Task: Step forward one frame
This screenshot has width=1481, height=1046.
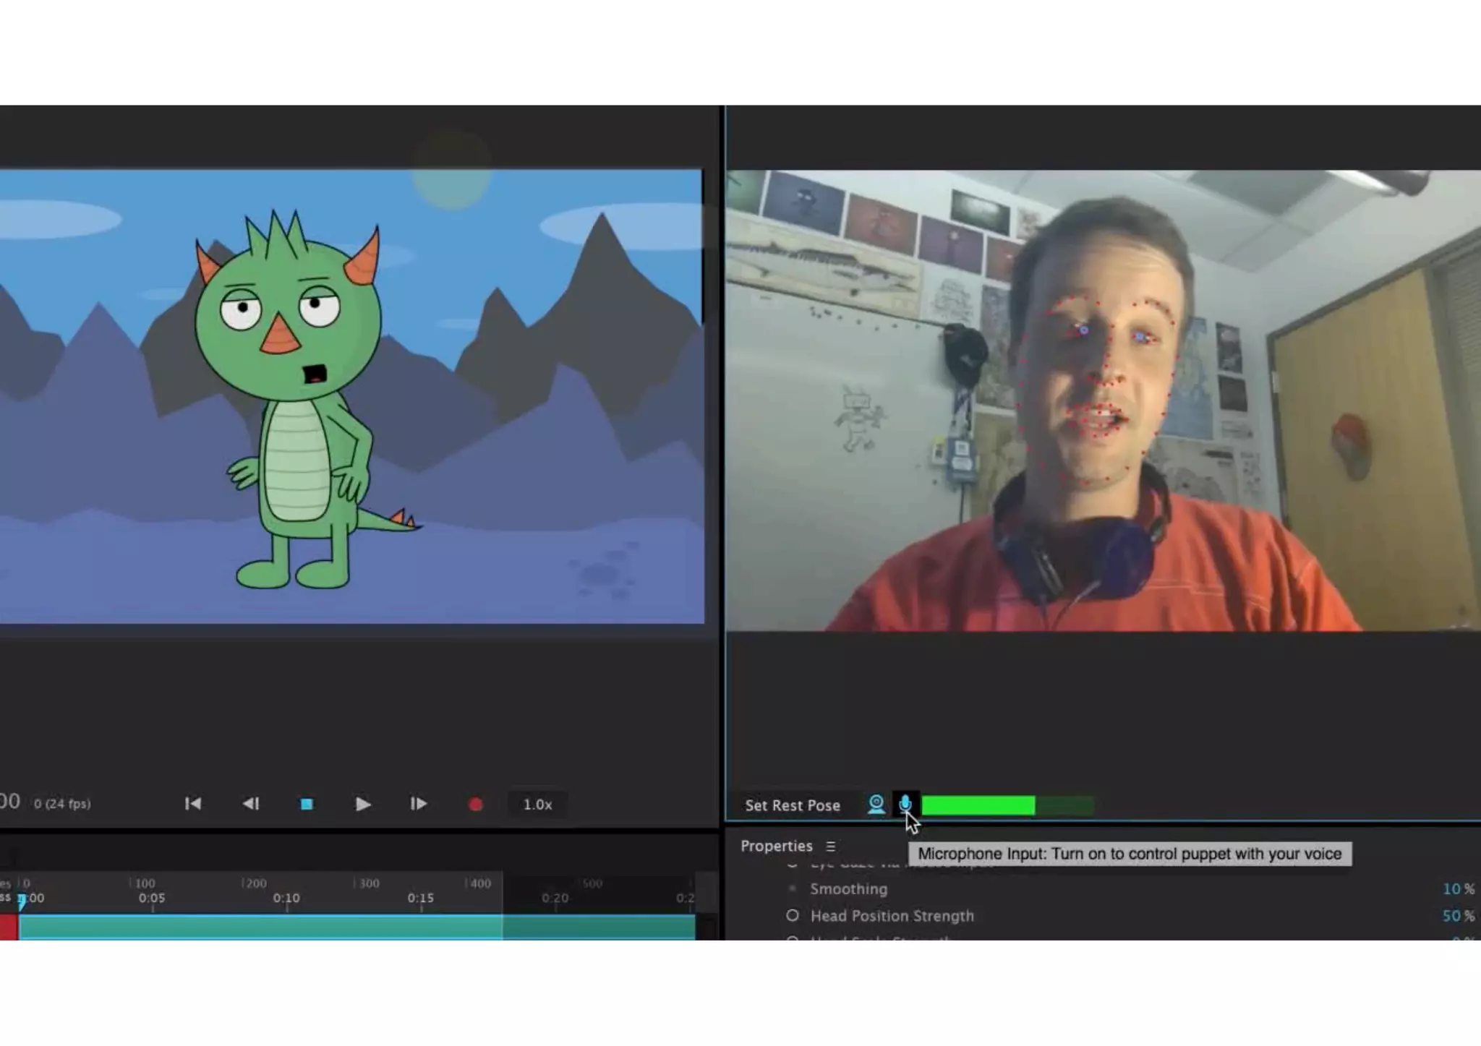Action: pos(418,804)
